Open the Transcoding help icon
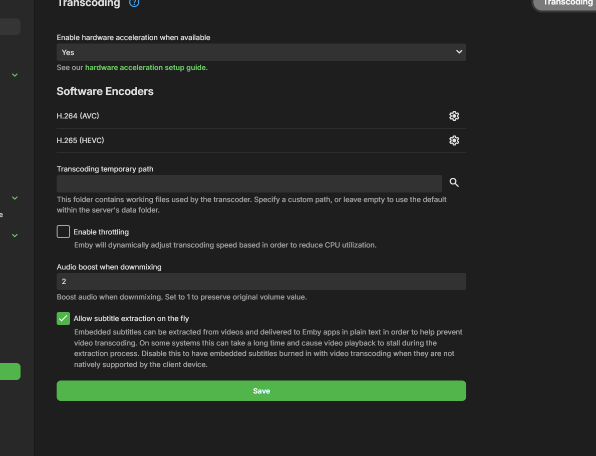596x456 pixels. [134, 3]
